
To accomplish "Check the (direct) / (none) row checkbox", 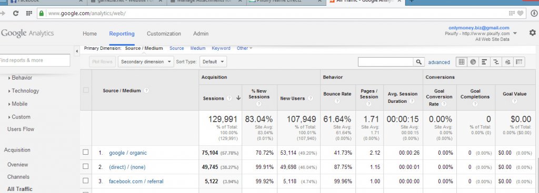I will [86, 167].
